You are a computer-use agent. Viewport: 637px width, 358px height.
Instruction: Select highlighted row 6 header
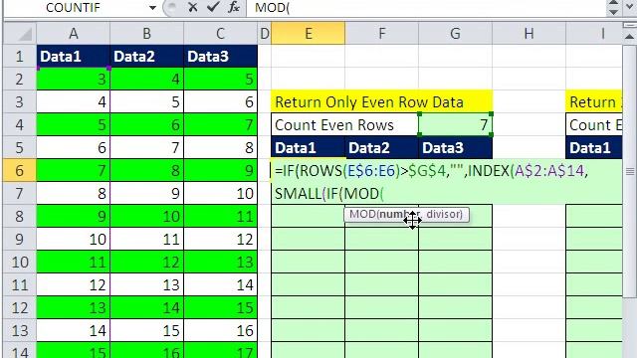click(20, 170)
